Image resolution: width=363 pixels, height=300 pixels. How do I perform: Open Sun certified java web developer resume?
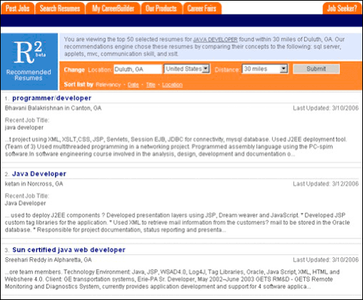coord(69,250)
